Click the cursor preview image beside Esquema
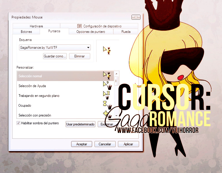Screen dimensions: 222x173 pyautogui.click(x=107, y=50)
